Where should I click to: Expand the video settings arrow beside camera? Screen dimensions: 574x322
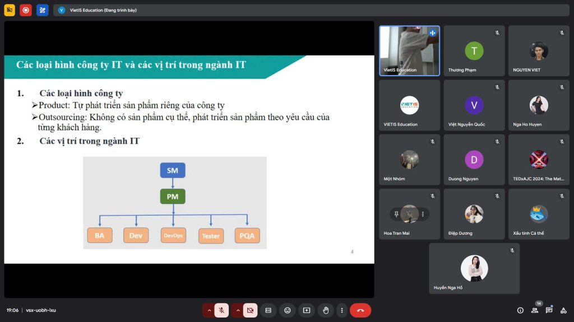237,310
